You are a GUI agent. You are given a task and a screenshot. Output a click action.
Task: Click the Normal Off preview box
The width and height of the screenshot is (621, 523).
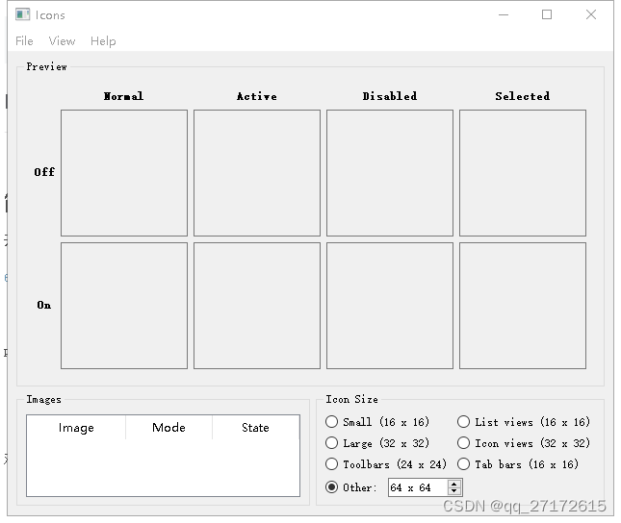[x=124, y=173]
